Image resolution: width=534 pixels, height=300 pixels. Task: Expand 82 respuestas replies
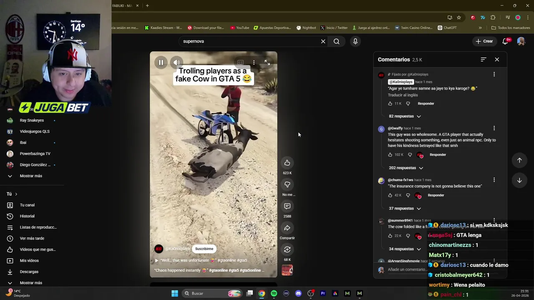pos(405,116)
